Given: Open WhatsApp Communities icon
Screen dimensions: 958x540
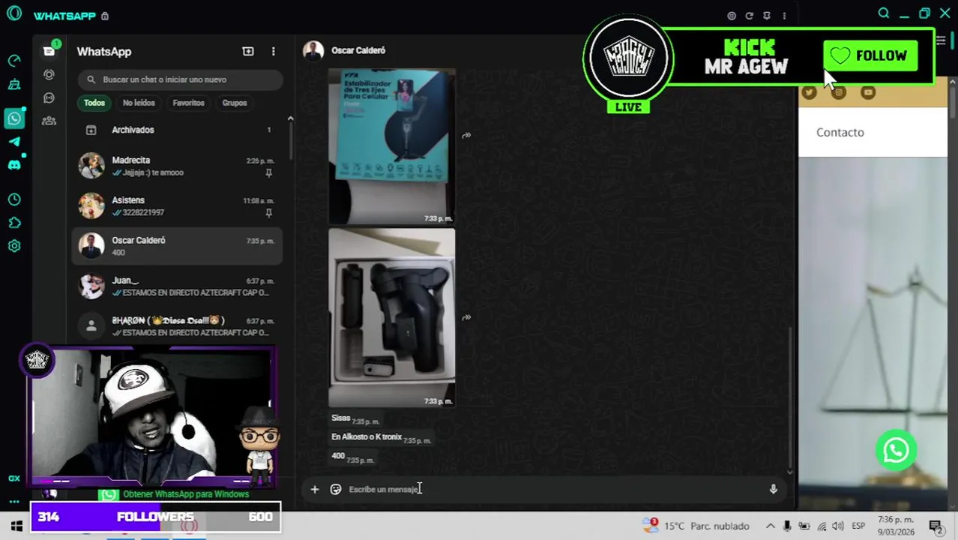Looking at the screenshot, I should point(49,121).
